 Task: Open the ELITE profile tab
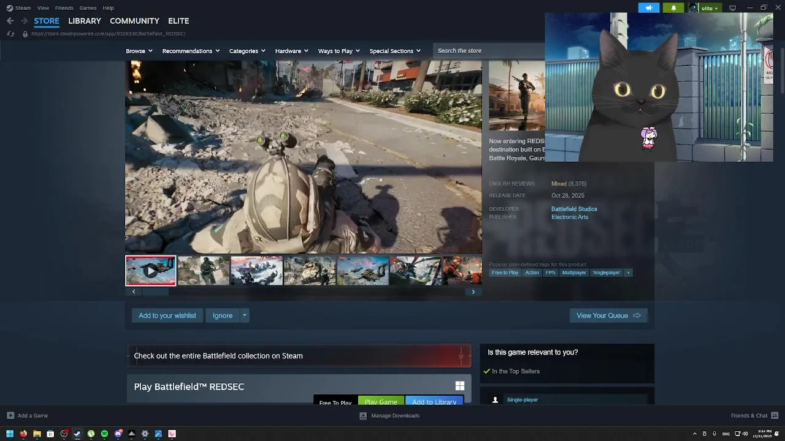pos(178,21)
